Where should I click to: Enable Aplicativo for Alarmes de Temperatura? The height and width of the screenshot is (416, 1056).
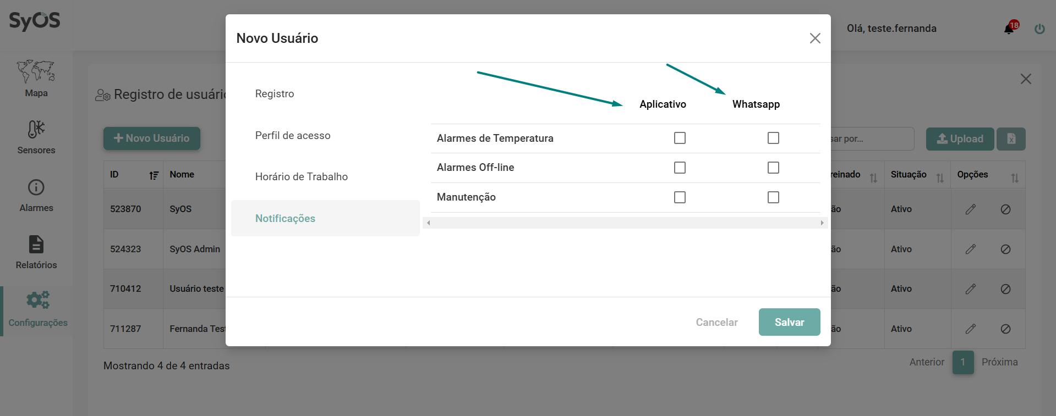tap(680, 138)
